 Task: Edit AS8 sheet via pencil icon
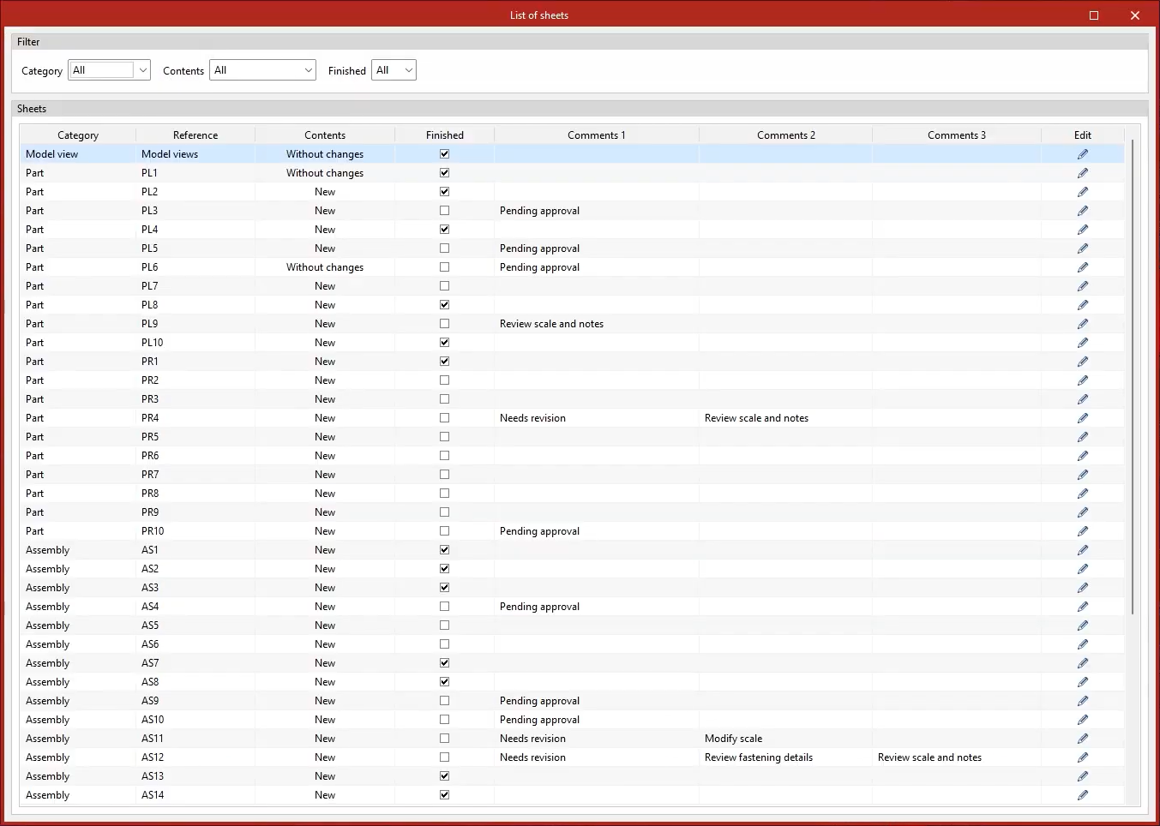point(1083,682)
